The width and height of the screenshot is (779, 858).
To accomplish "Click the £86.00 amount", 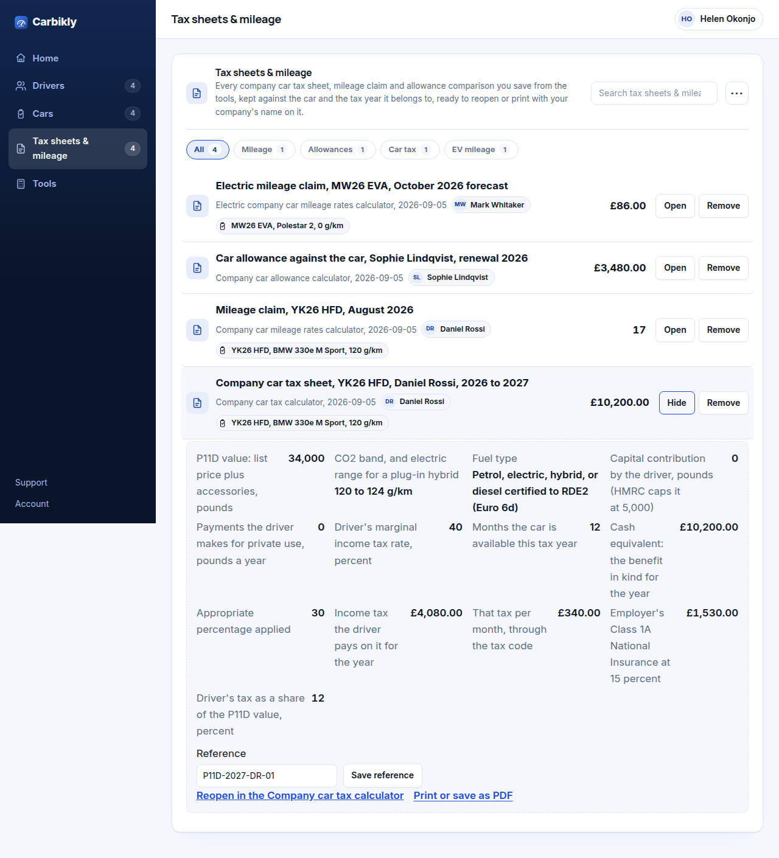I will [x=627, y=206].
